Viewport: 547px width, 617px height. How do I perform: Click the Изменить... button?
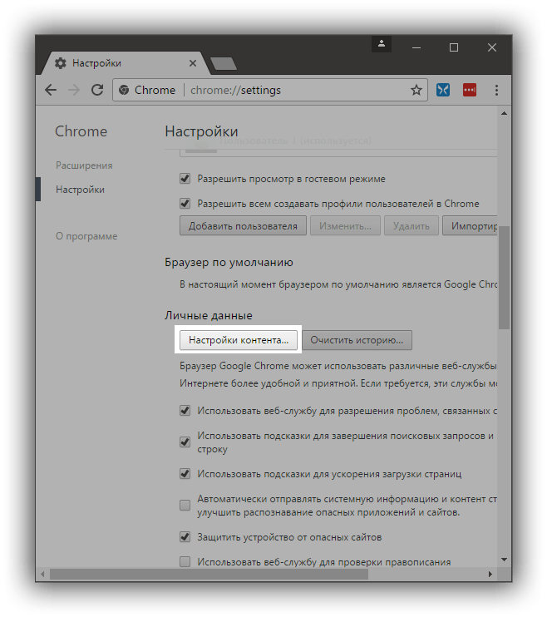345,226
